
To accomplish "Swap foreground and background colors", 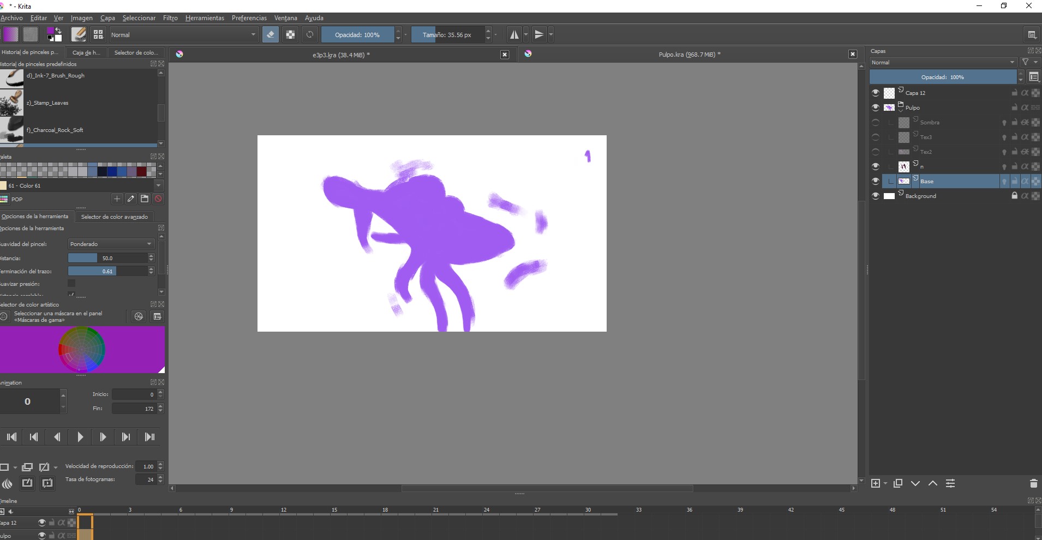I will coord(59,30).
